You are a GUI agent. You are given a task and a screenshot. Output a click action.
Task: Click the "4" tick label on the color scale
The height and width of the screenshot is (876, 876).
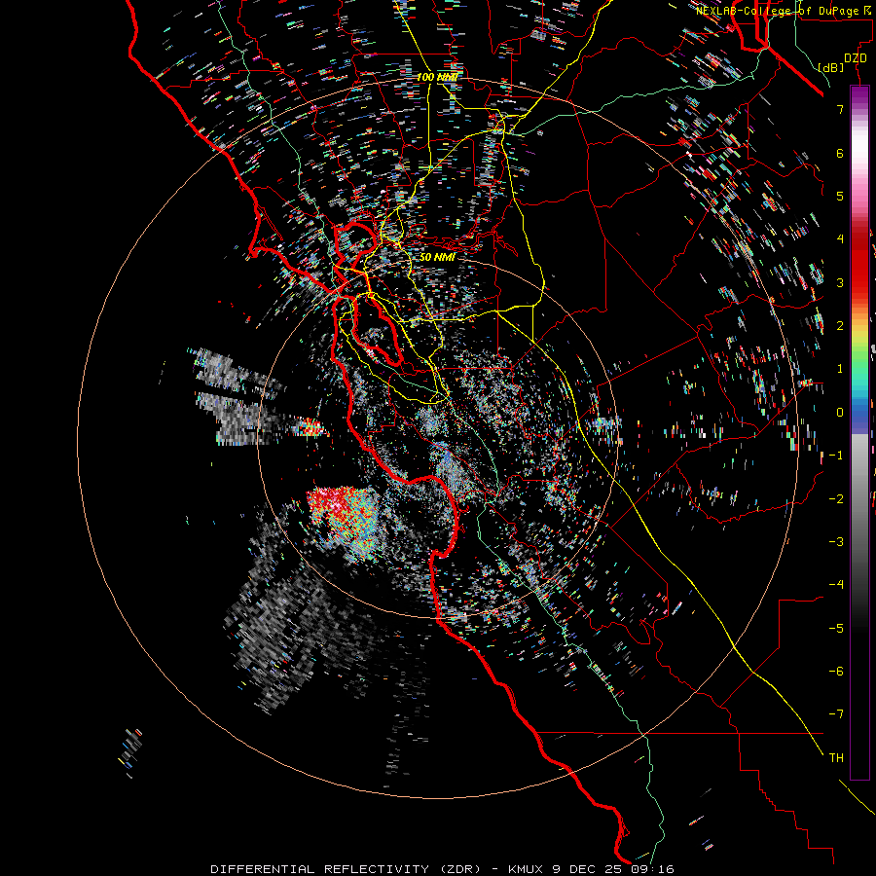point(840,239)
